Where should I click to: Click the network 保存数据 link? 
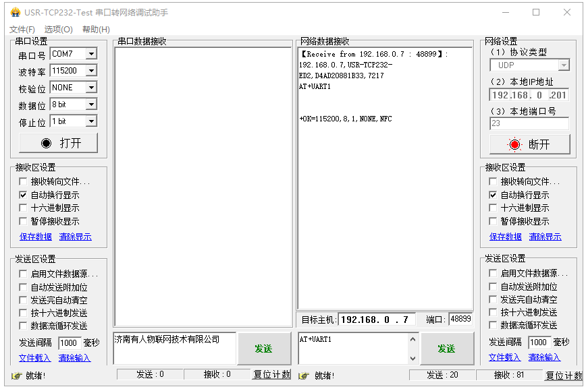point(506,237)
